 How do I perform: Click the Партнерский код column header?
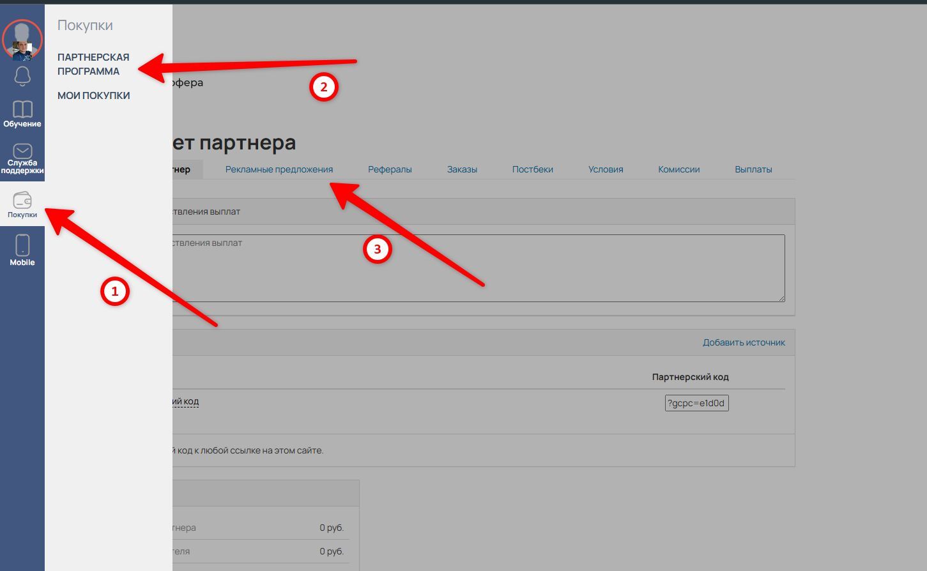[690, 377]
